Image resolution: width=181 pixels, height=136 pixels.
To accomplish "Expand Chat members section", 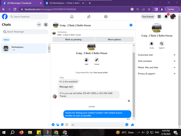I will tap(157, 61).
